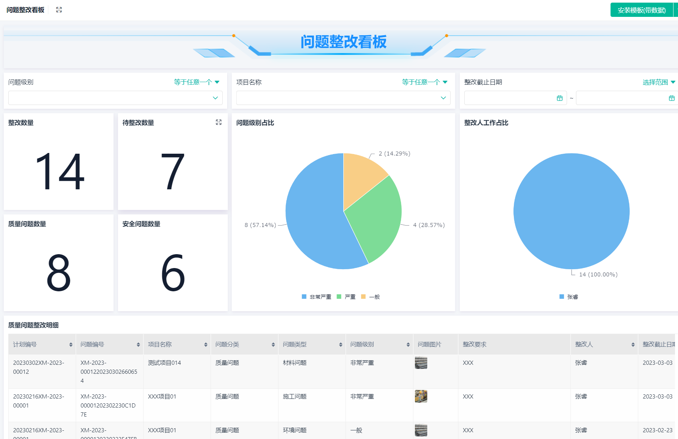Sort by 问题类型 column sort icon
Screen dimensions: 678x439
click(x=341, y=345)
